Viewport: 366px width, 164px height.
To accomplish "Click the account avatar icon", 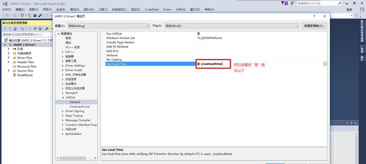I will click(362, 9).
